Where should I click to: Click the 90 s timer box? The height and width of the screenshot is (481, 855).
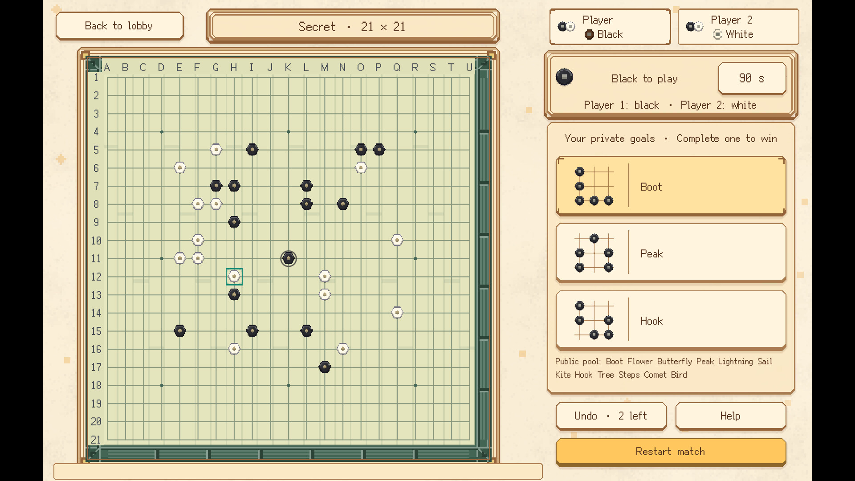752,78
